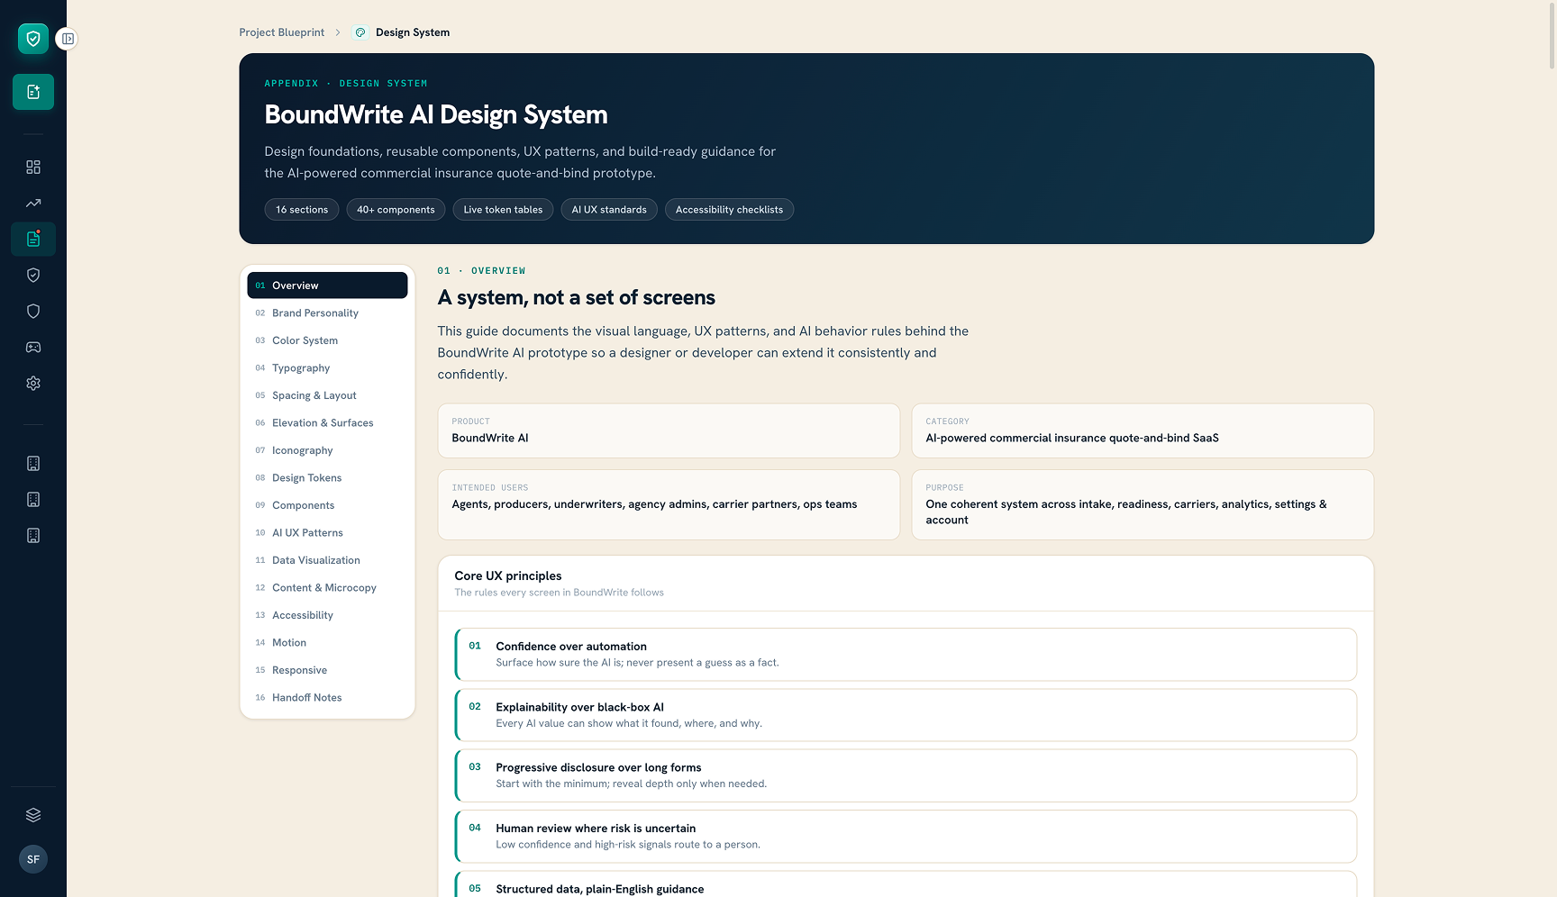Open the settings gear icon
This screenshot has height=897, width=1557.
coord(33,384)
